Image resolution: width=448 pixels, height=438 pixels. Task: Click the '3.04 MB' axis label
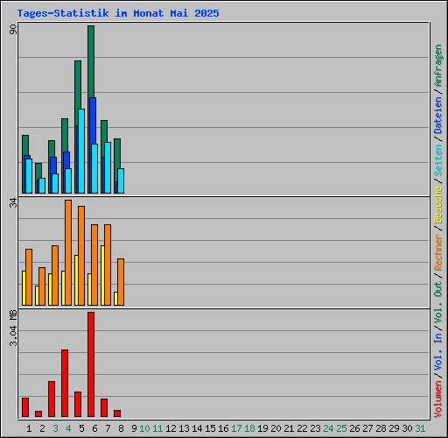[13, 328]
